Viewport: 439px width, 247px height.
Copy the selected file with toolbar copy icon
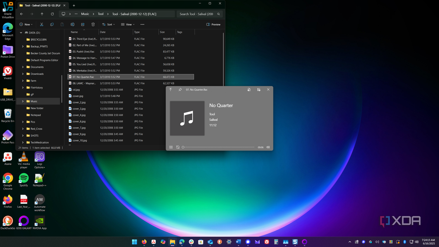[x=52, y=25]
